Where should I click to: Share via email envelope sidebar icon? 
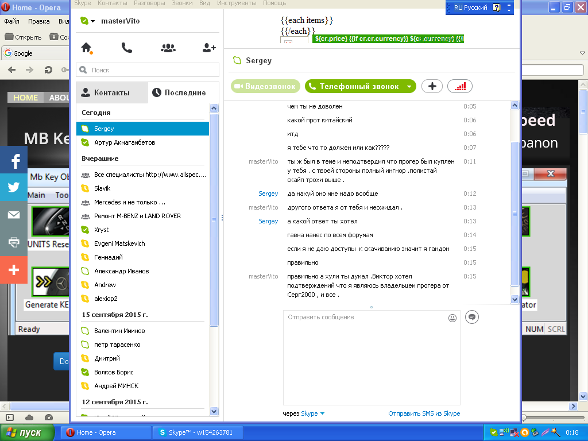click(x=14, y=215)
